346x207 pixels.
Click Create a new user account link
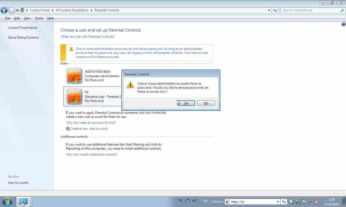[x=89, y=129]
